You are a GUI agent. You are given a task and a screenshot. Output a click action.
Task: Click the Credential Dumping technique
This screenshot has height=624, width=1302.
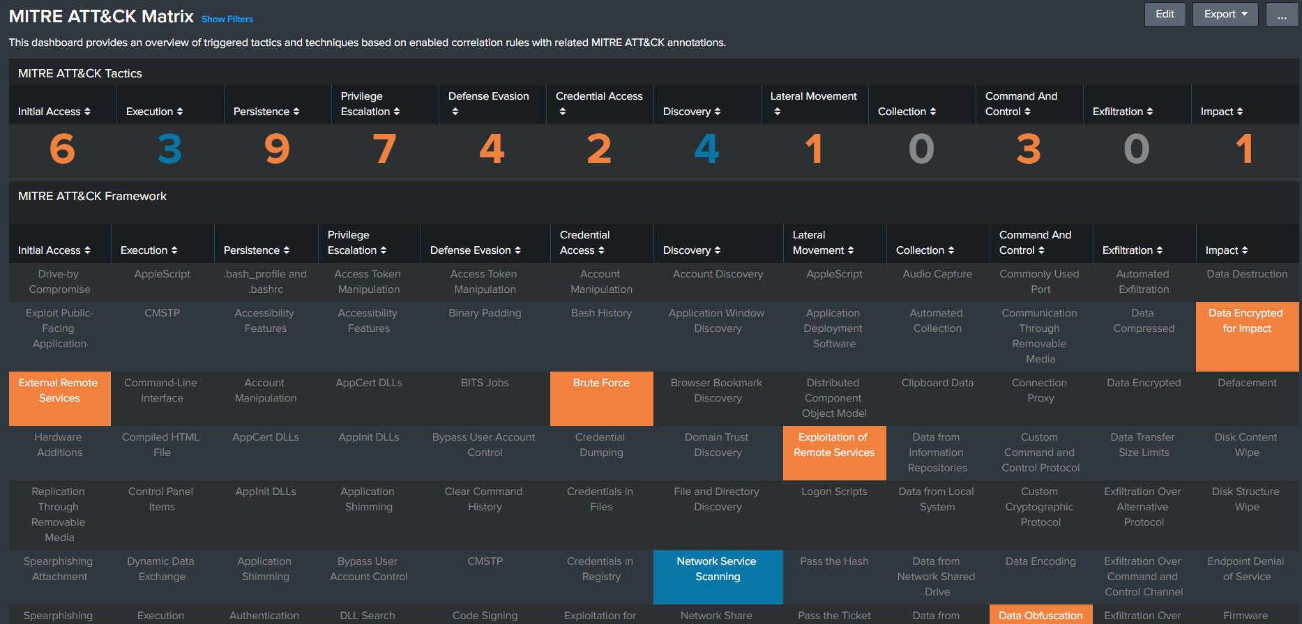coord(600,445)
